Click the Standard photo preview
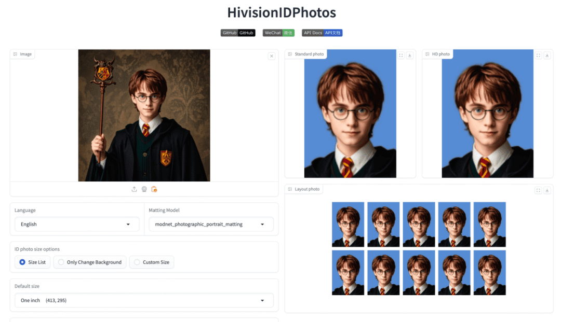This screenshot has width=561, height=322. click(x=350, y=114)
